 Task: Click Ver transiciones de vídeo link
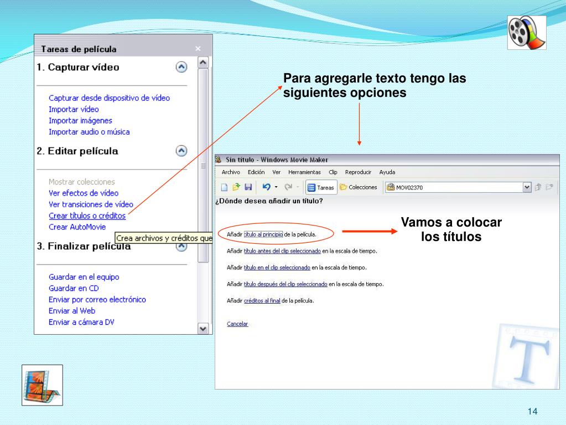(91, 204)
